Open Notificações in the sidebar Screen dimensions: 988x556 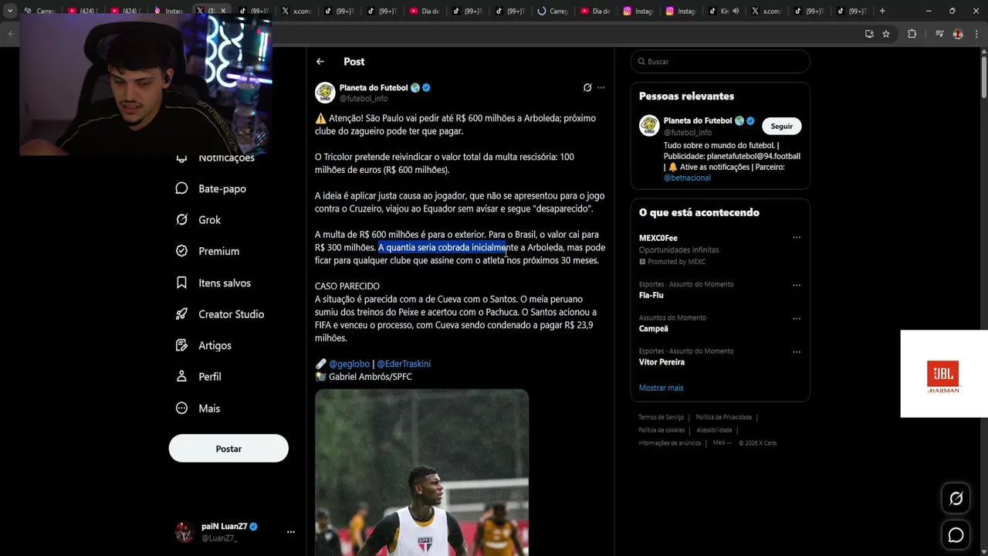coord(216,158)
